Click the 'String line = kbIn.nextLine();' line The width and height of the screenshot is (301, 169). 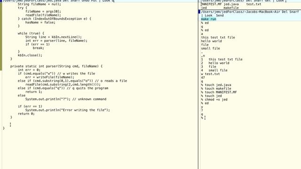pos(53,37)
